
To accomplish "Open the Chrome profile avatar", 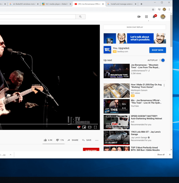I will pyautogui.click(x=164, y=9).
